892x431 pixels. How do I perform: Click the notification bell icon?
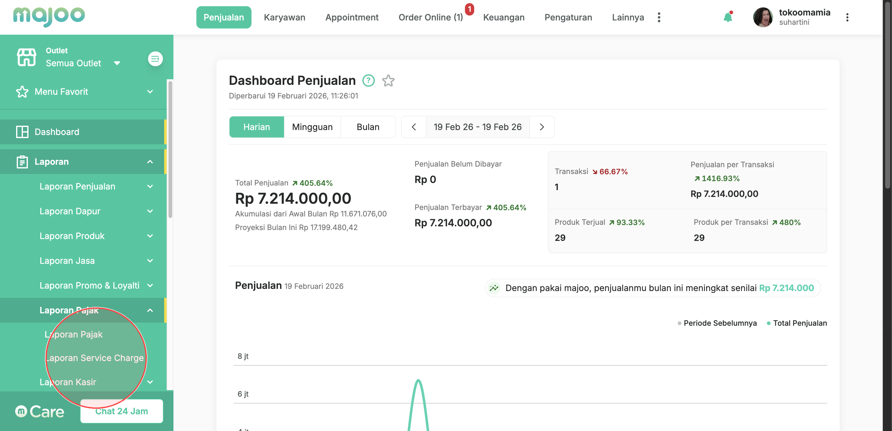728,17
